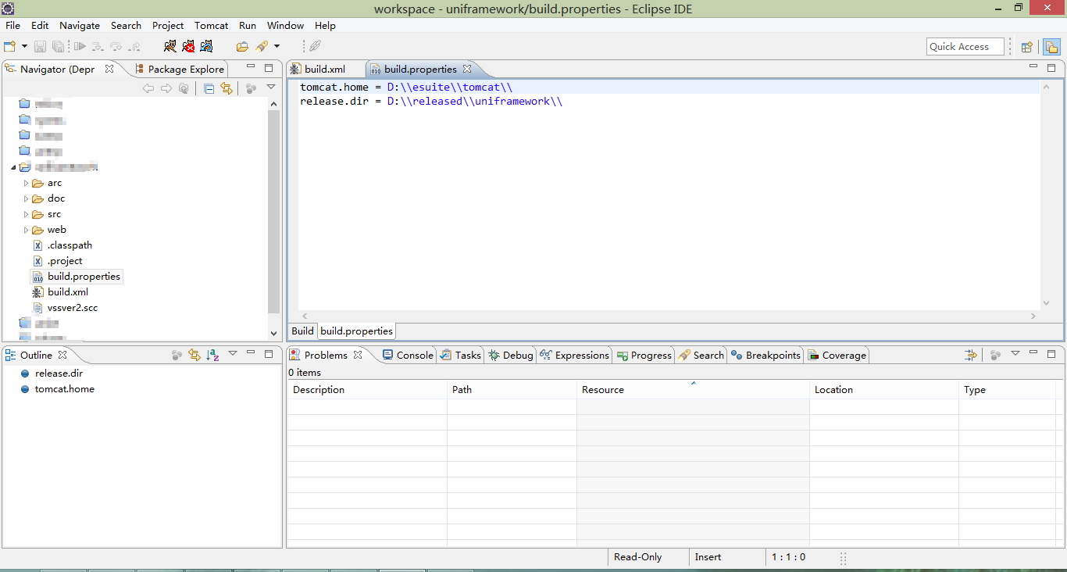This screenshot has height=572, width=1067.
Task: Click the Save toolbar icon
Action: (41, 47)
